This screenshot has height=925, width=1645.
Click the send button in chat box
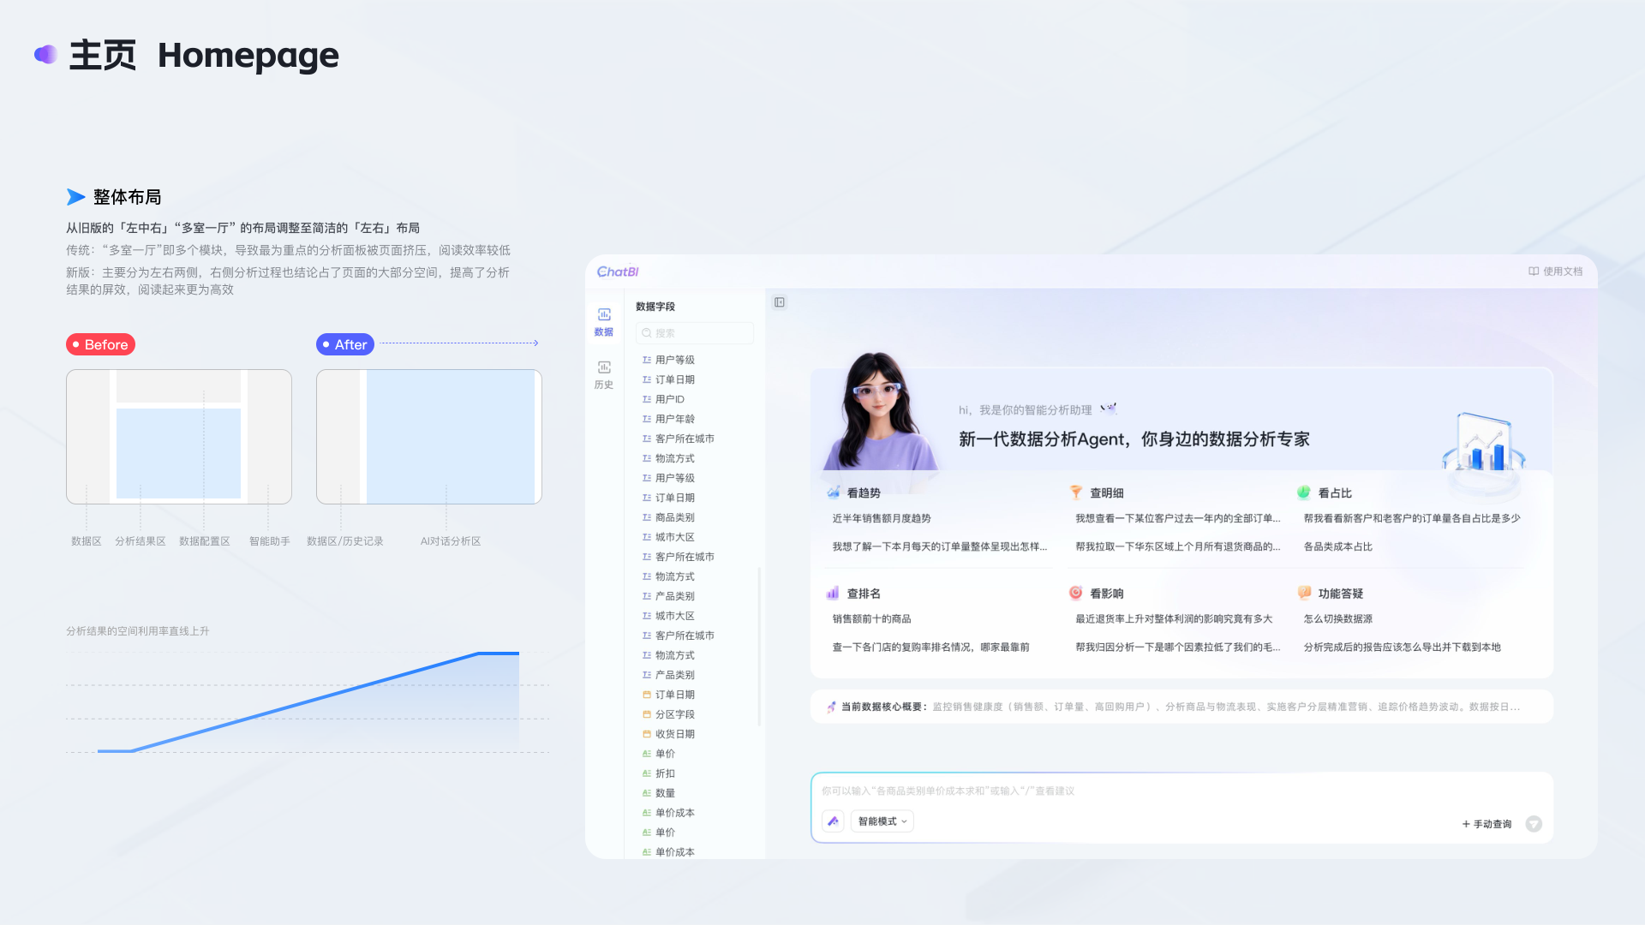point(1534,824)
